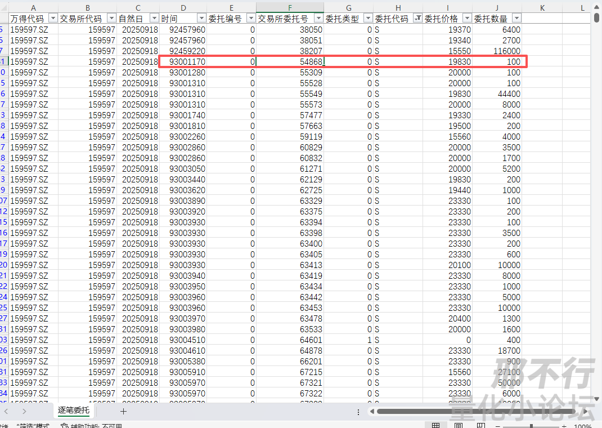
Task: Click the horizontal scrollbar thumb
Action: 476,412
